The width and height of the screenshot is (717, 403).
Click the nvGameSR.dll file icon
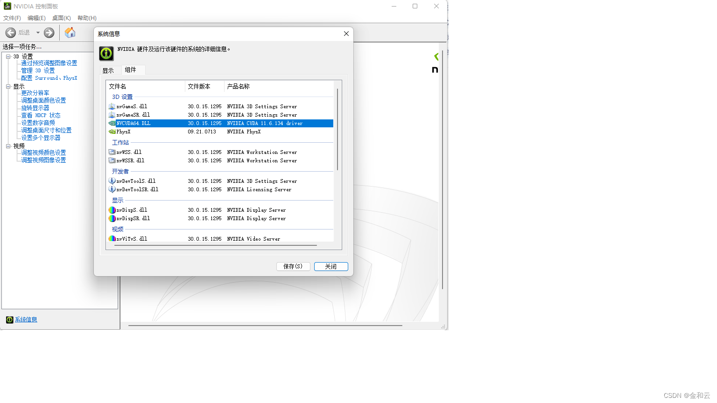click(112, 115)
